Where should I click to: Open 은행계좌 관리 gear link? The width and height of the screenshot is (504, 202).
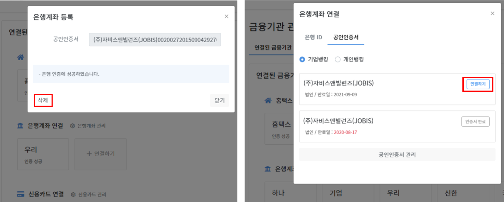pos(88,126)
